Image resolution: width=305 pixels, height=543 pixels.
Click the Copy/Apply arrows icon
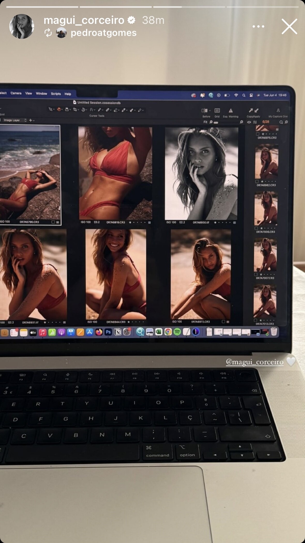pos(253,111)
